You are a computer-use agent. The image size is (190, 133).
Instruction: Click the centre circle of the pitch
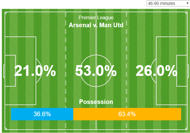(96, 71)
